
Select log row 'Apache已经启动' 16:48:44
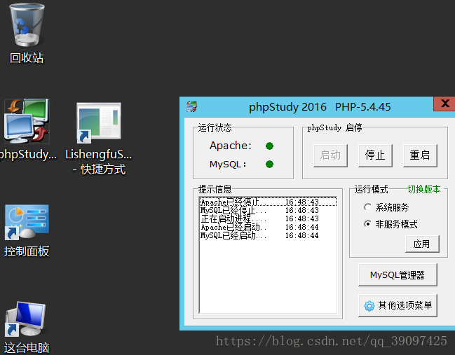pos(268,227)
